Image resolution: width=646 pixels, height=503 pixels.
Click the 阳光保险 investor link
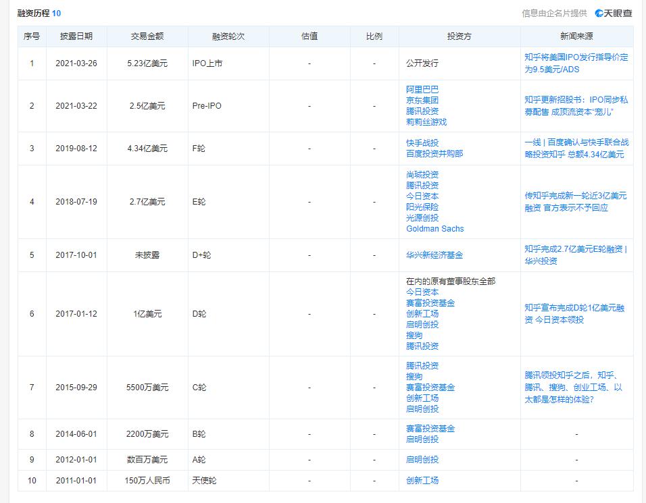[422, 207]
